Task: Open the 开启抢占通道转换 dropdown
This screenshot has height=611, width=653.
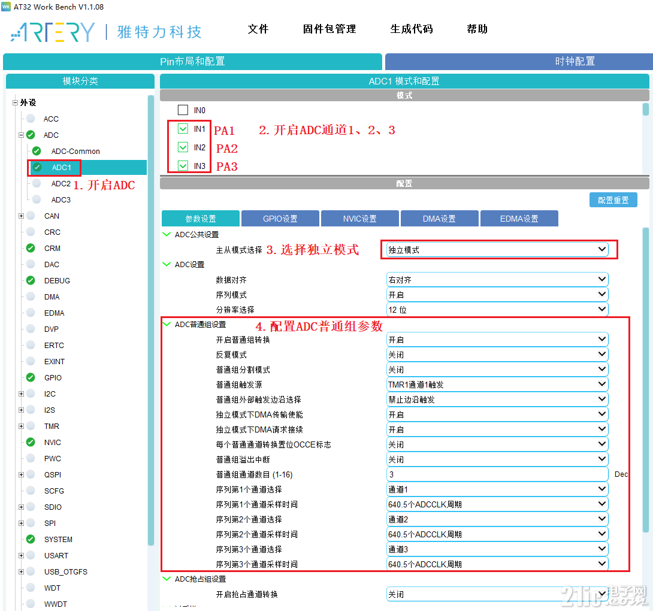Action: point(497,594)
